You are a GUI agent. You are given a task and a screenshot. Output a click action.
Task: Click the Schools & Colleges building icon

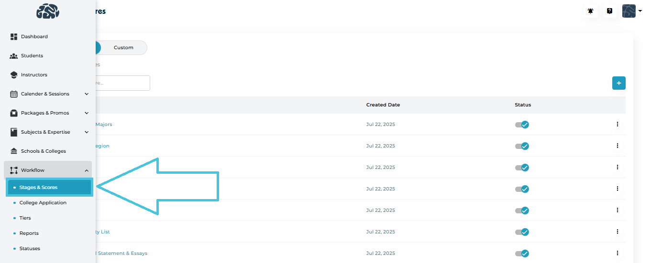(14, 151)
